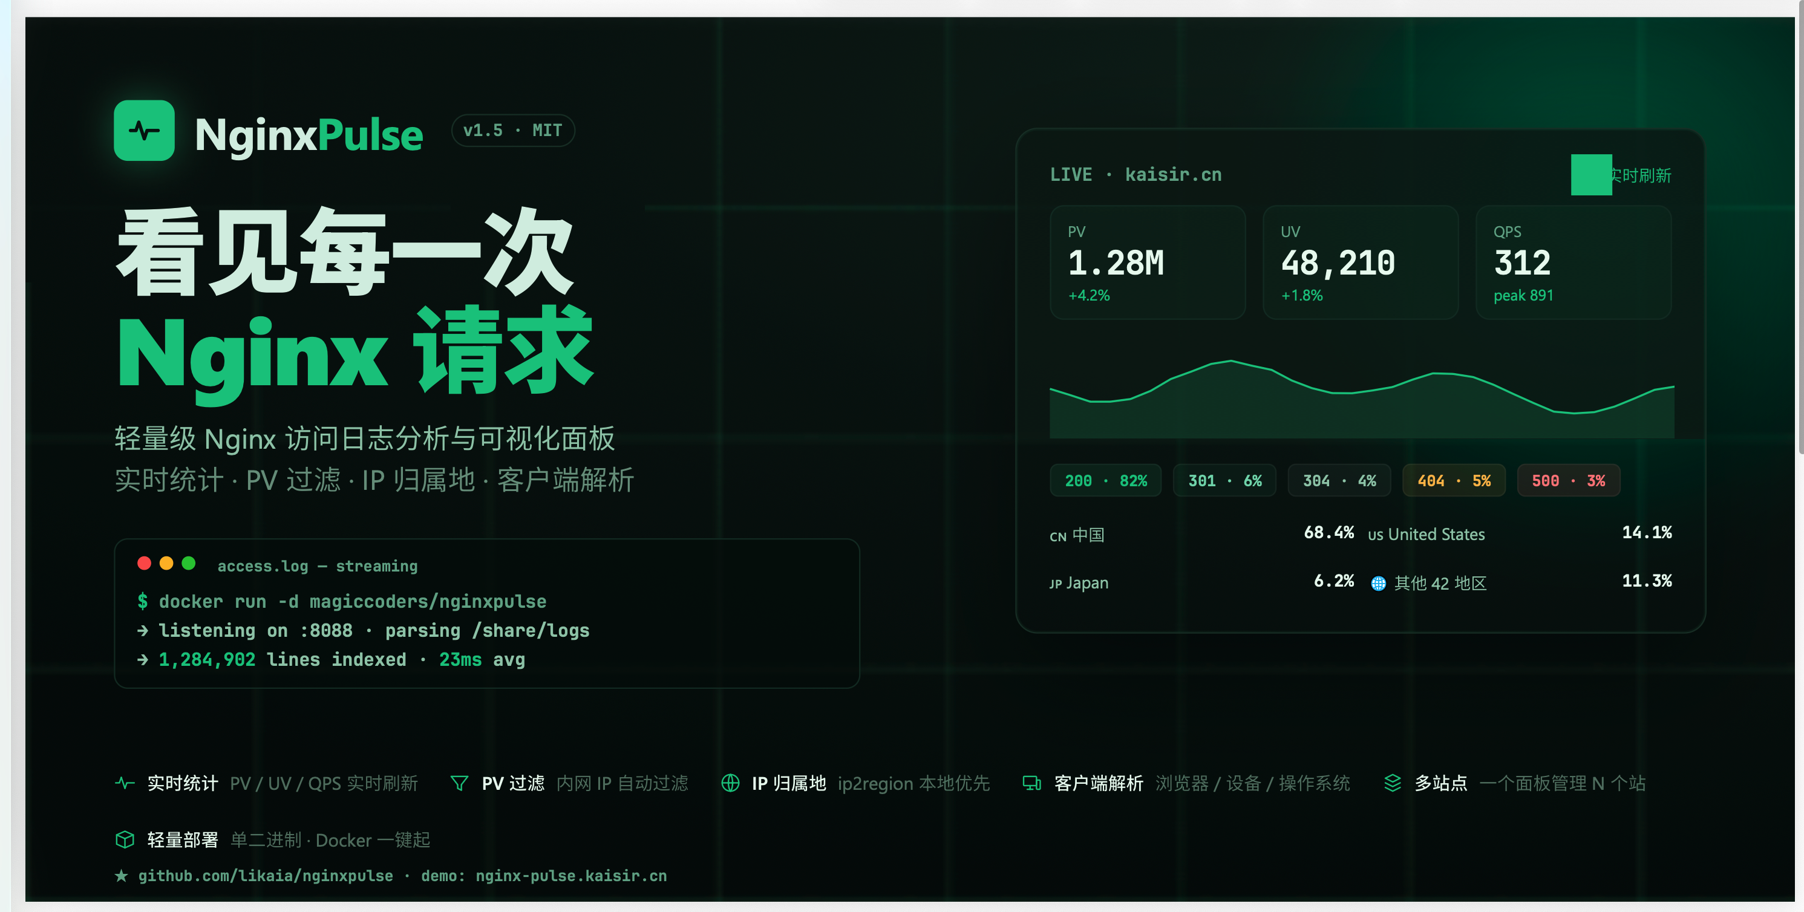Click the GitHub star icon
The width and height of the screenshot is (1804, 912).
click(x=122, y=876)
